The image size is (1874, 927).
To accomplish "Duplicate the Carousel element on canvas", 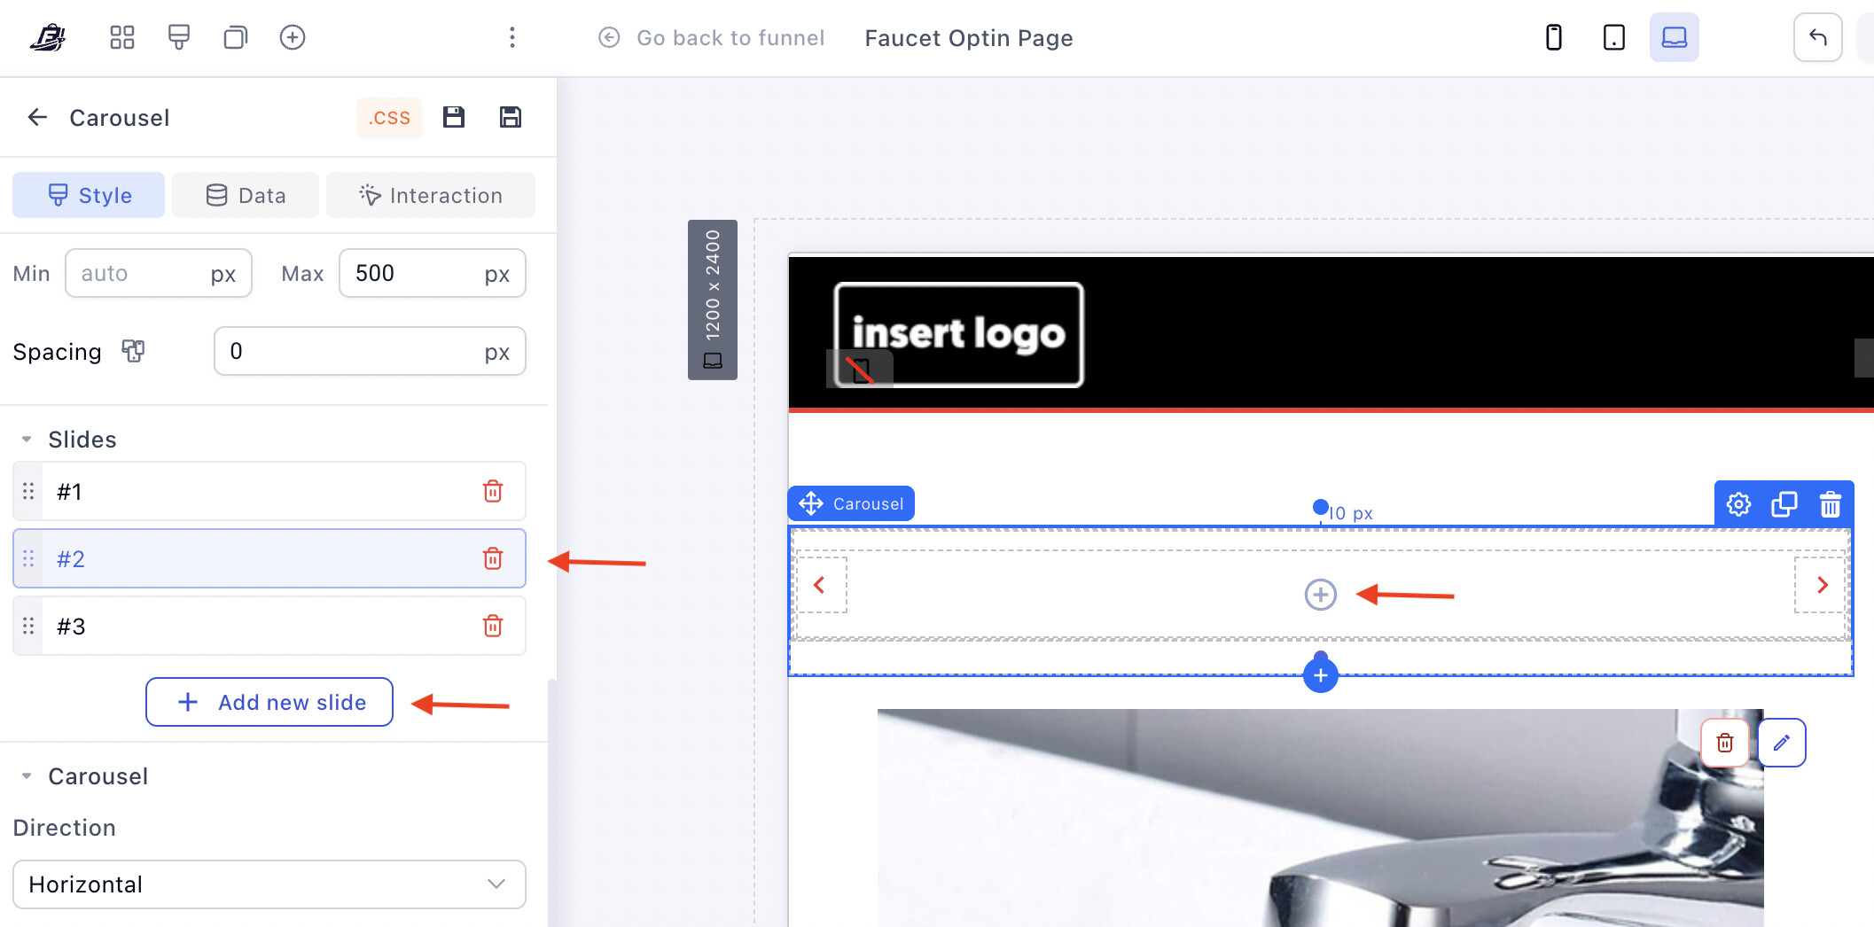I will pos(1784,504).
